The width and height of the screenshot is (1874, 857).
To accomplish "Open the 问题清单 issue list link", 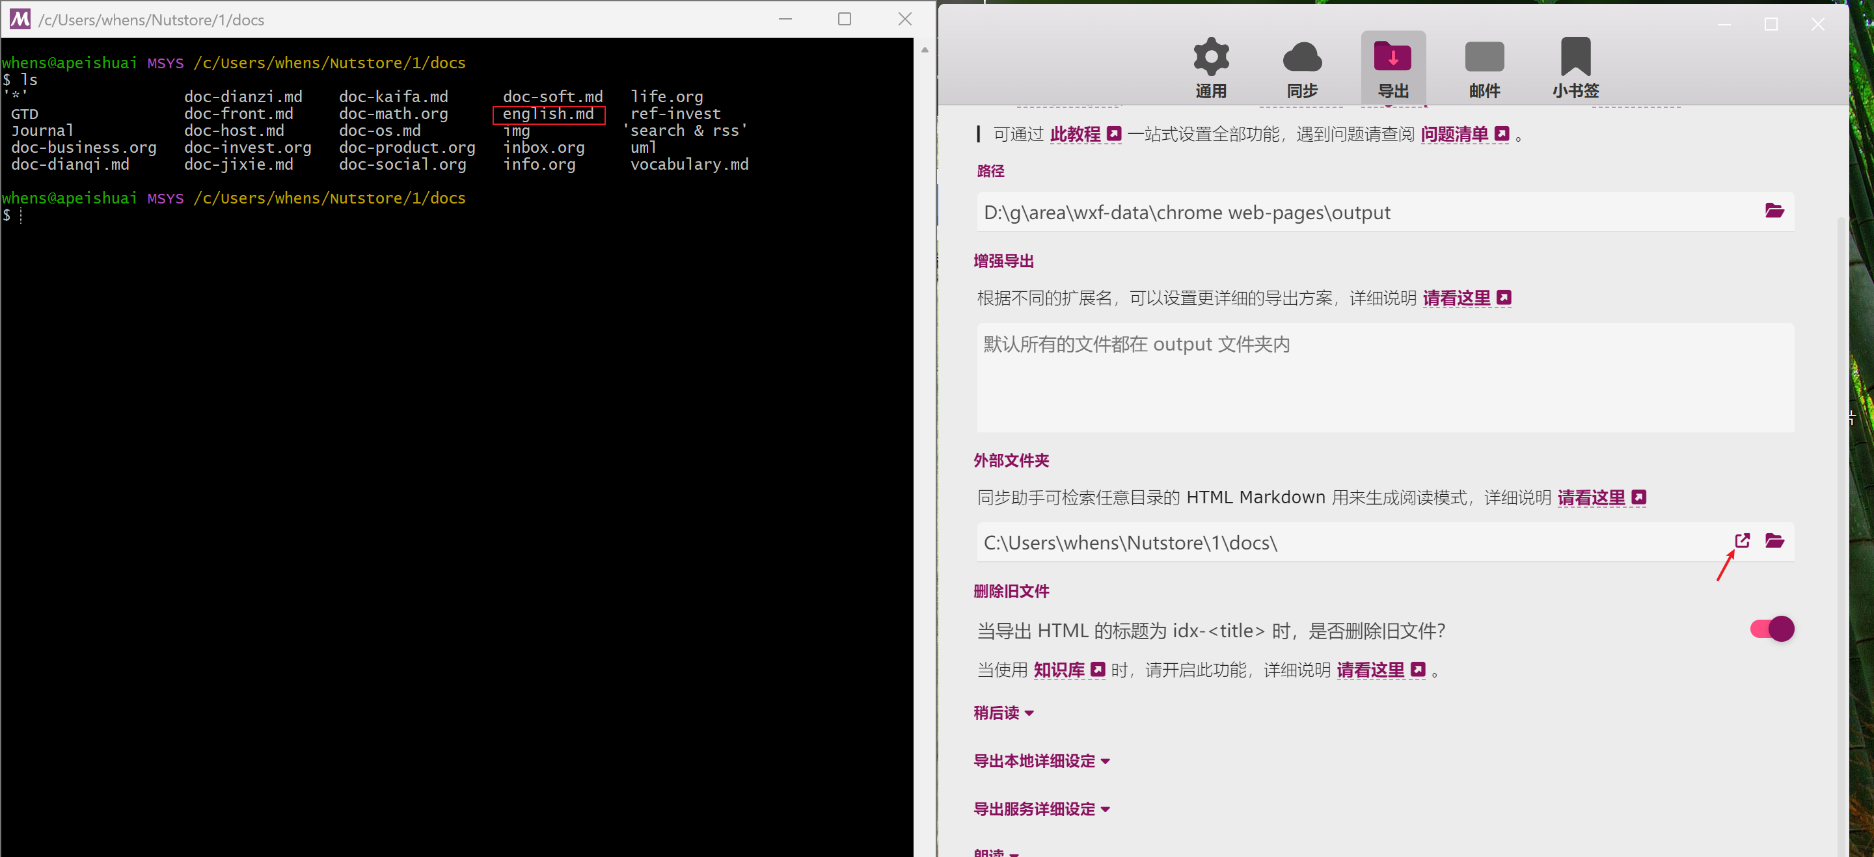I will point(1454,135).
